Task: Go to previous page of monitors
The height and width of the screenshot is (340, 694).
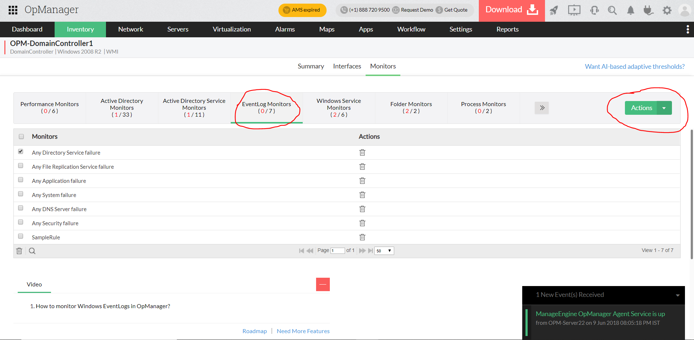Action: click(x=310, y=251)
